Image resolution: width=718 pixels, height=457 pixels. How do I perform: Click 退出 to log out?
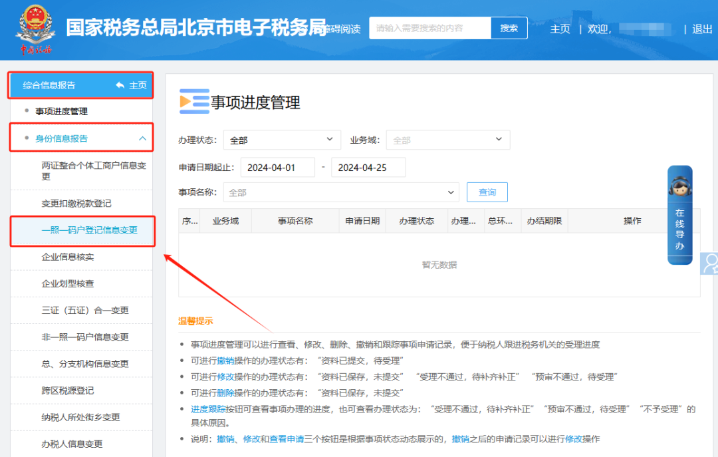(x=702, y=29)
